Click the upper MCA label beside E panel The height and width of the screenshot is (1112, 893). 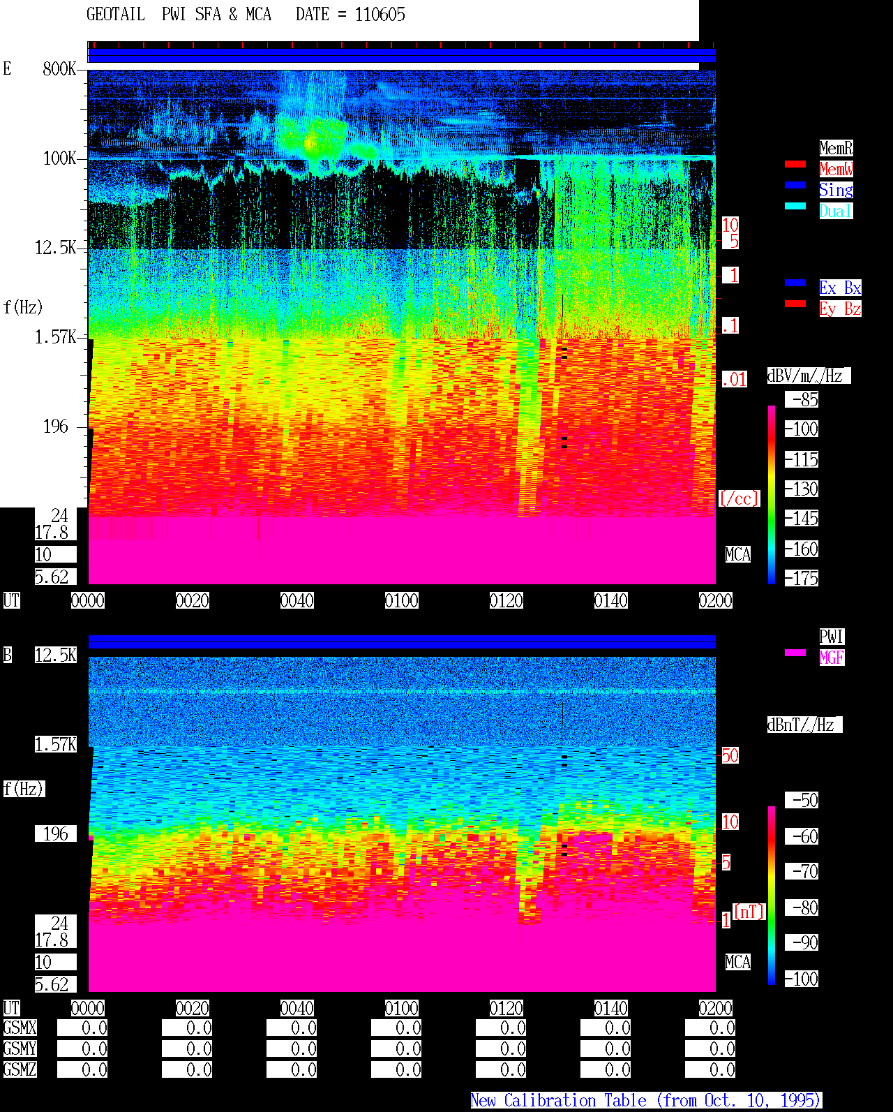pyautogui.click(x=738, y=554)
